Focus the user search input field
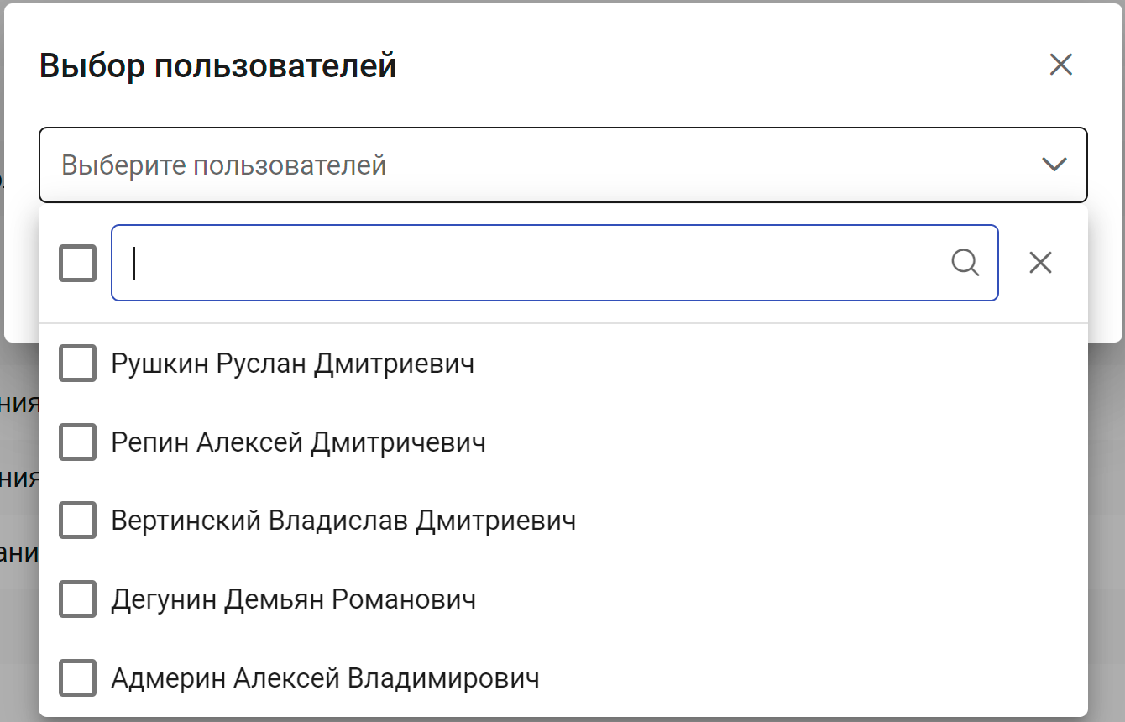Viewport: 1125px width, 722px height. pos(537,263)
